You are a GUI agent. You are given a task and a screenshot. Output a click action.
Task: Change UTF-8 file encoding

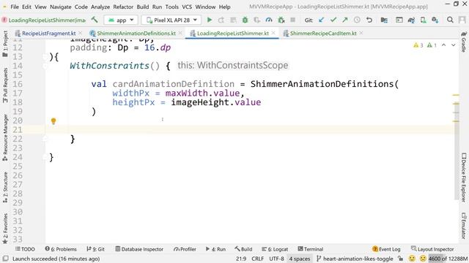[x=276, y=259]
